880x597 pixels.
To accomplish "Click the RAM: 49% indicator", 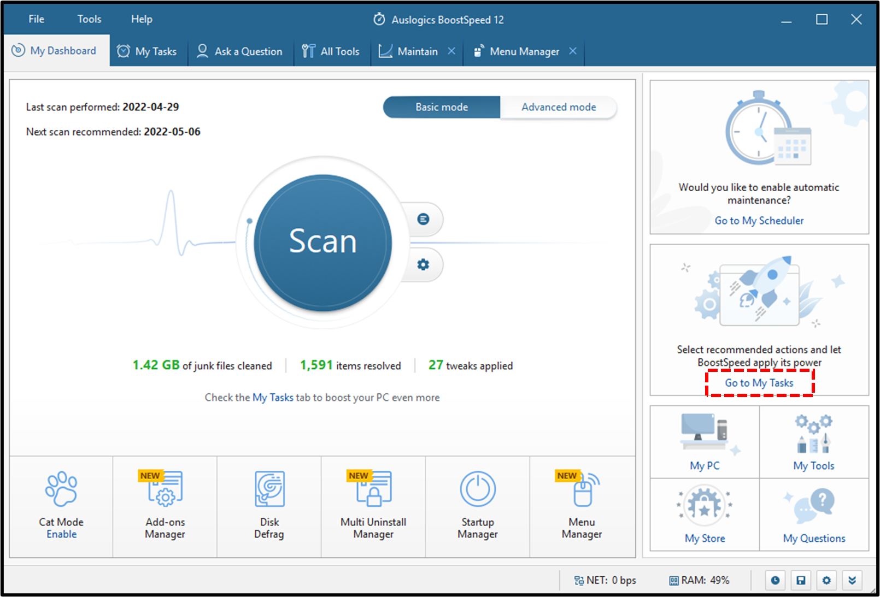I will [x=699, y=580].
